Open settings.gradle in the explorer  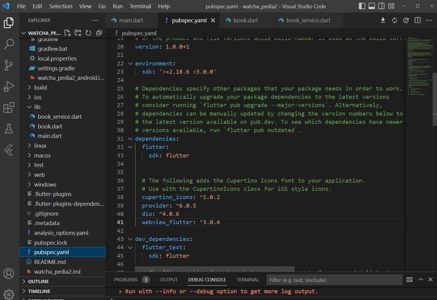pos(56,68)
